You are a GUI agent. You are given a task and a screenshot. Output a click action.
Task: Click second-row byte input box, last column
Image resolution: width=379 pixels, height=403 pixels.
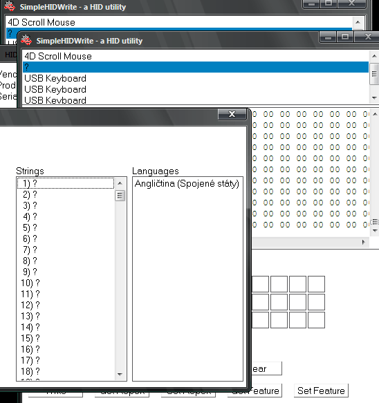pyautogui.click(x=316, y=302)
